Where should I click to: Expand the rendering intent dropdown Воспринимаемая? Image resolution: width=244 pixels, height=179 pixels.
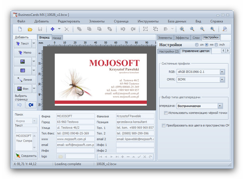click(220, 106)
